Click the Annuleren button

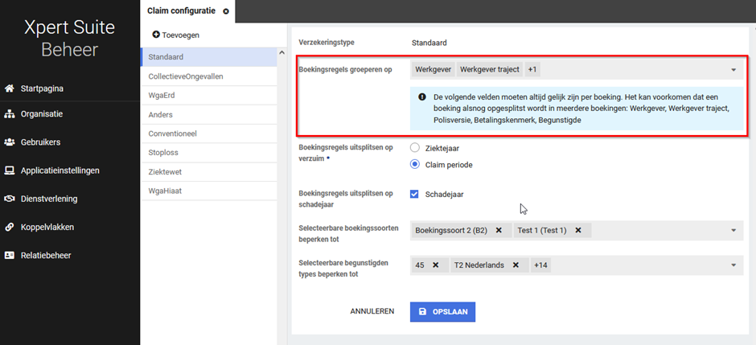point(372,311)
